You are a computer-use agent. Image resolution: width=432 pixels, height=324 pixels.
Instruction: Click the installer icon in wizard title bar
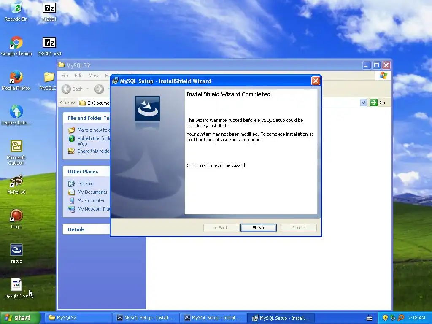tap(115, 81)
